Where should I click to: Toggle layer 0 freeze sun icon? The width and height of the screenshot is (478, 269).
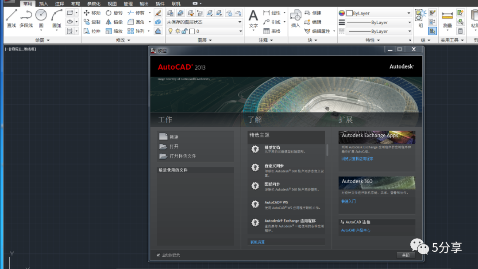click(x=177, y=31)
